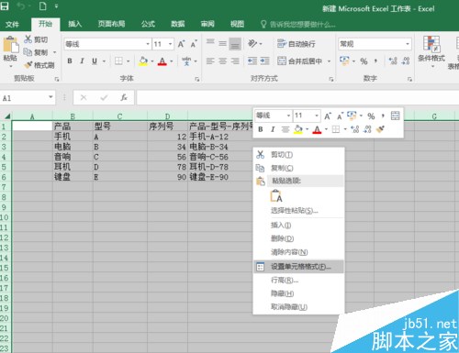Left-align cell text in ribbon

pos(210,61)
